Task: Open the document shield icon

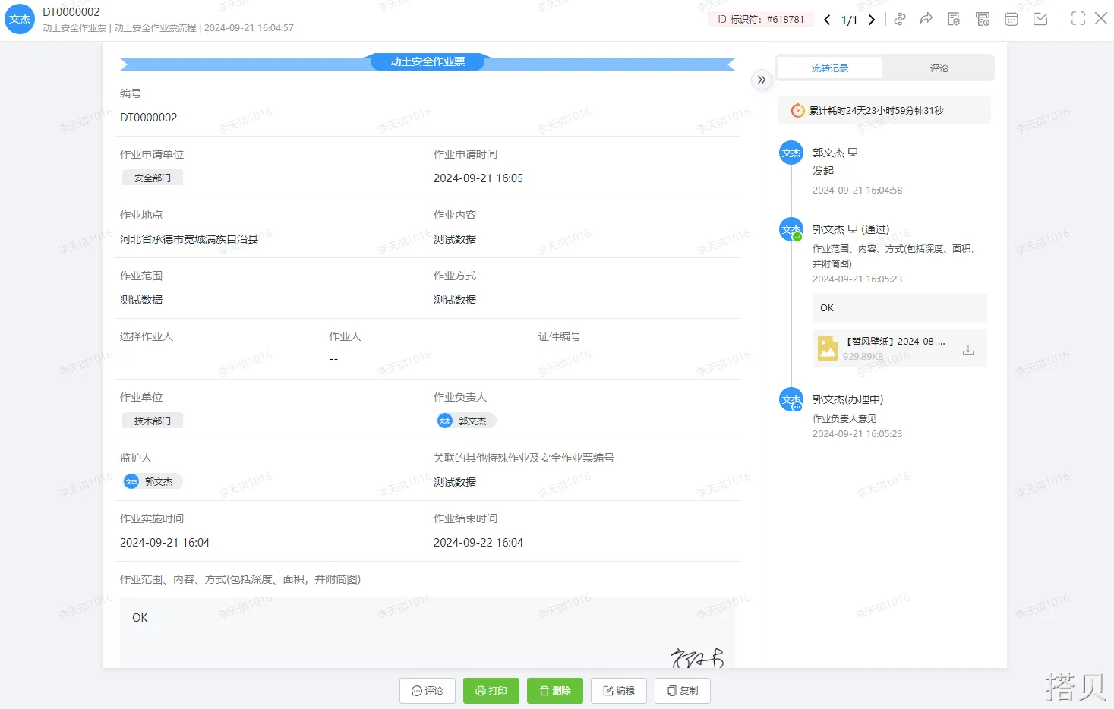Action: pyautogui.click(x=954, y=19)
